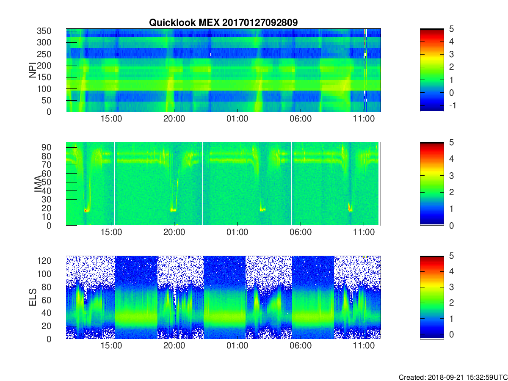
Task: Click the 5 label on the NPI colorbar
Action: 451,29
